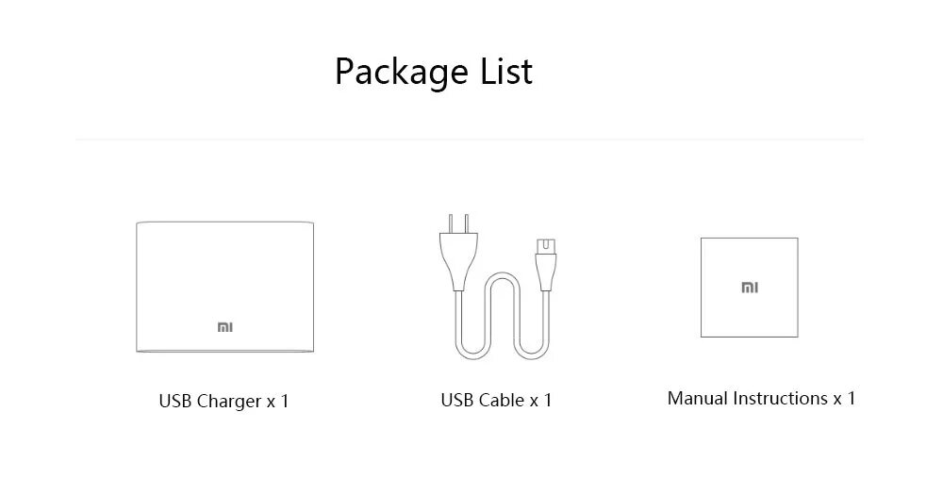Click the USB charger box illustration
Image resolution: width=943 pixels, height=478 pixels.
coord(224,273)
